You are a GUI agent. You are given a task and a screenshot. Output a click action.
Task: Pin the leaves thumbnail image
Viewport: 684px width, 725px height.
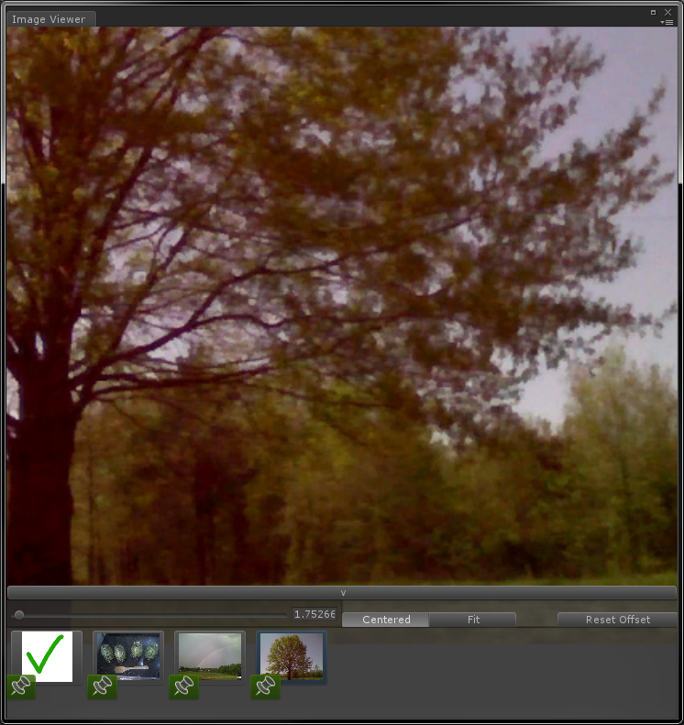(102, 687)
